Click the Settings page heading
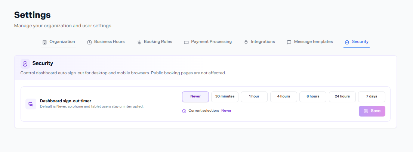Image resolution: width=413 pixels, height=152 pixels. point(33,15)
